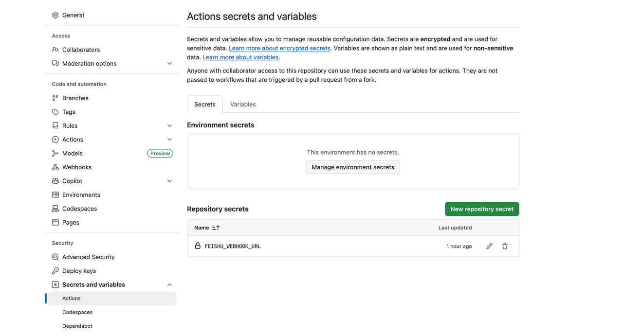Click the Webhooks icon in sidebar
623x336 pixels.
pyautogui.click(x=55, y=167)
